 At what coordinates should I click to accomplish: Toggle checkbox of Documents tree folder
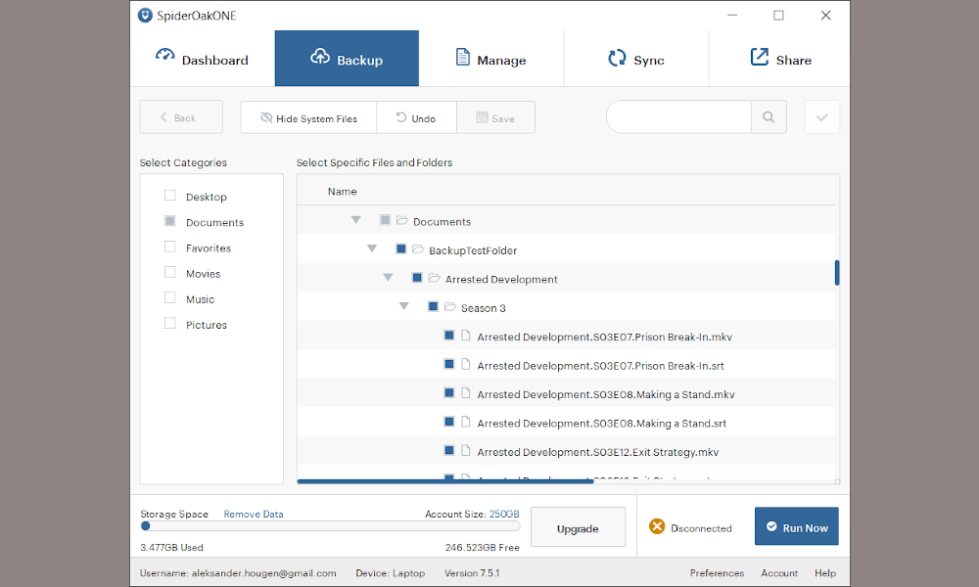385,220
